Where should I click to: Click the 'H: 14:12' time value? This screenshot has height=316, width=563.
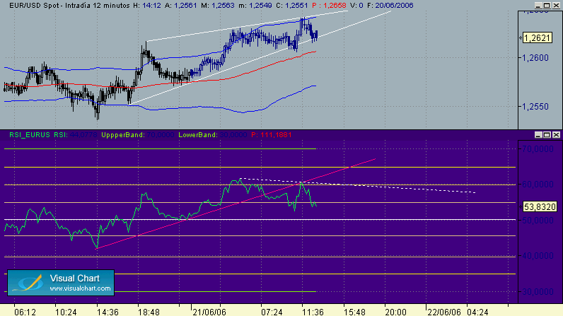[147, 6]
